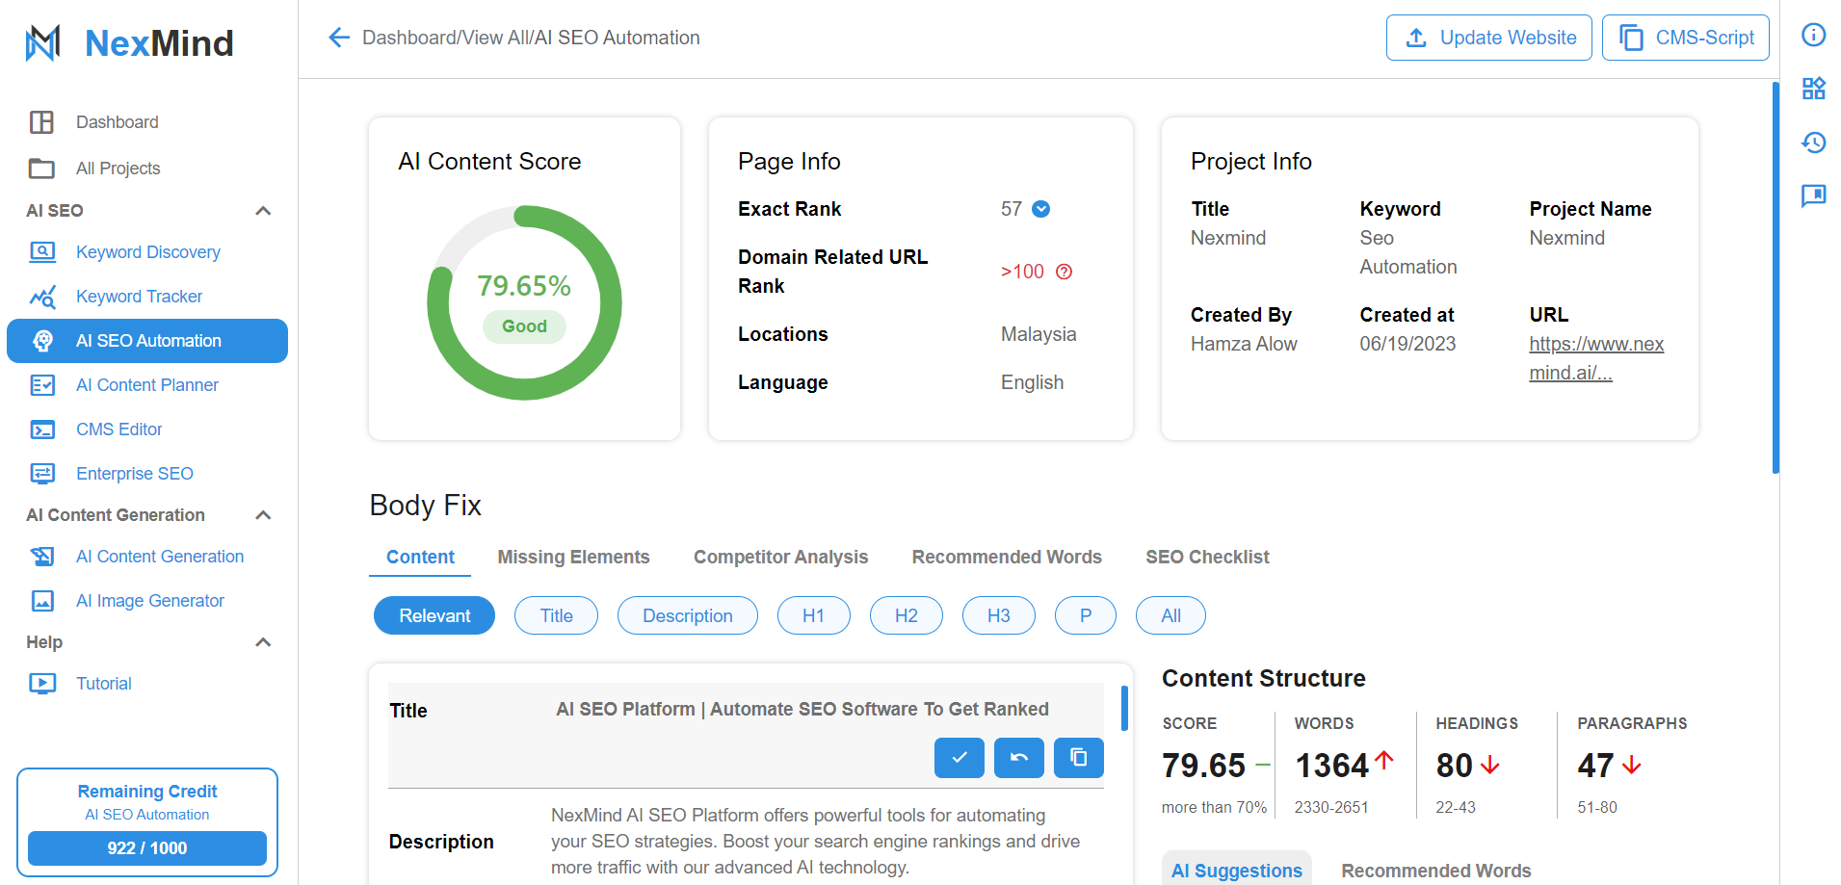The height and width of the screenshot is (885, 1841).
Task: Open the widgets icon in right sidebar
Action: pyautogui.click(x=1813, y=89)
